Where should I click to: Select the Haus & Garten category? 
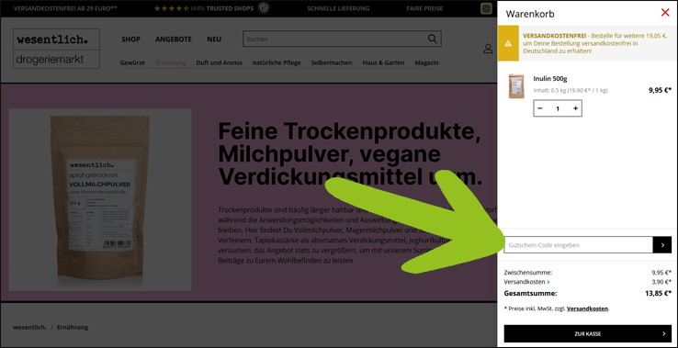click(383, 62)
